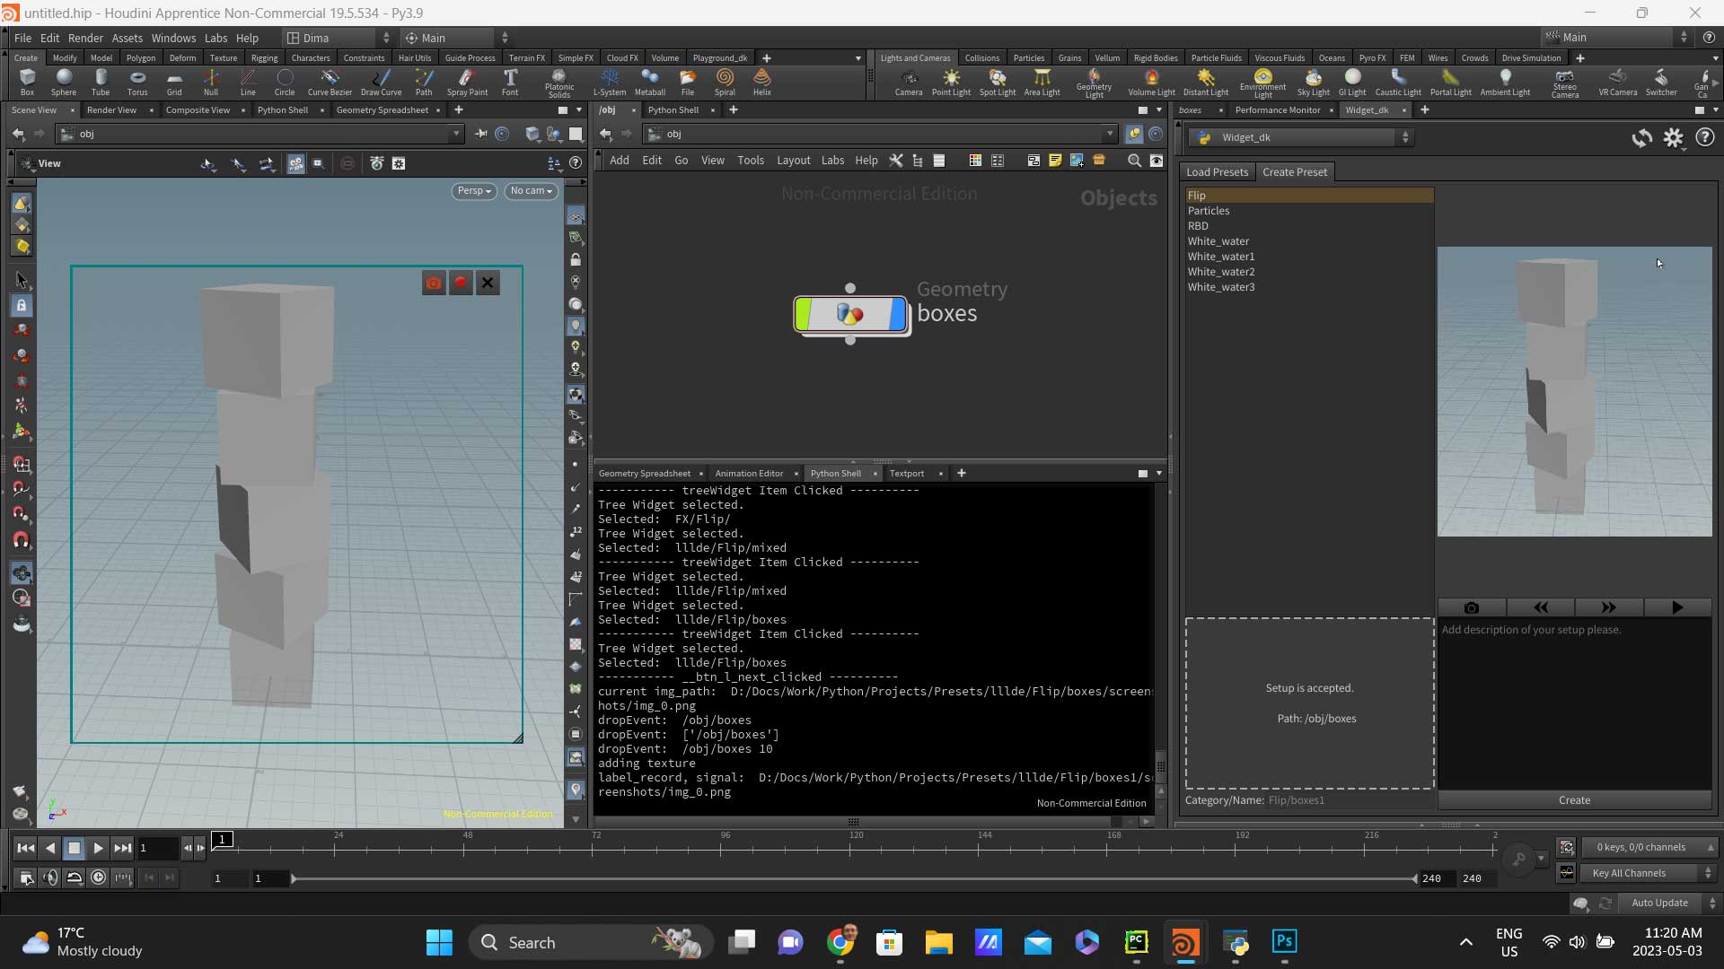Screen dimensions: 1724x969
Task: Open the Windows menu
Action: pyautogui.click(x=173, y=38)
